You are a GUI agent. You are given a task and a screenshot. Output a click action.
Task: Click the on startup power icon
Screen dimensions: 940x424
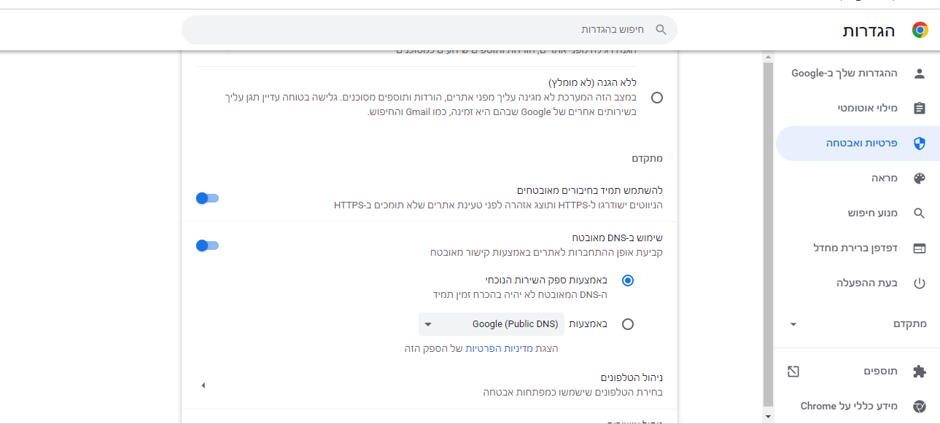[919, 283]
